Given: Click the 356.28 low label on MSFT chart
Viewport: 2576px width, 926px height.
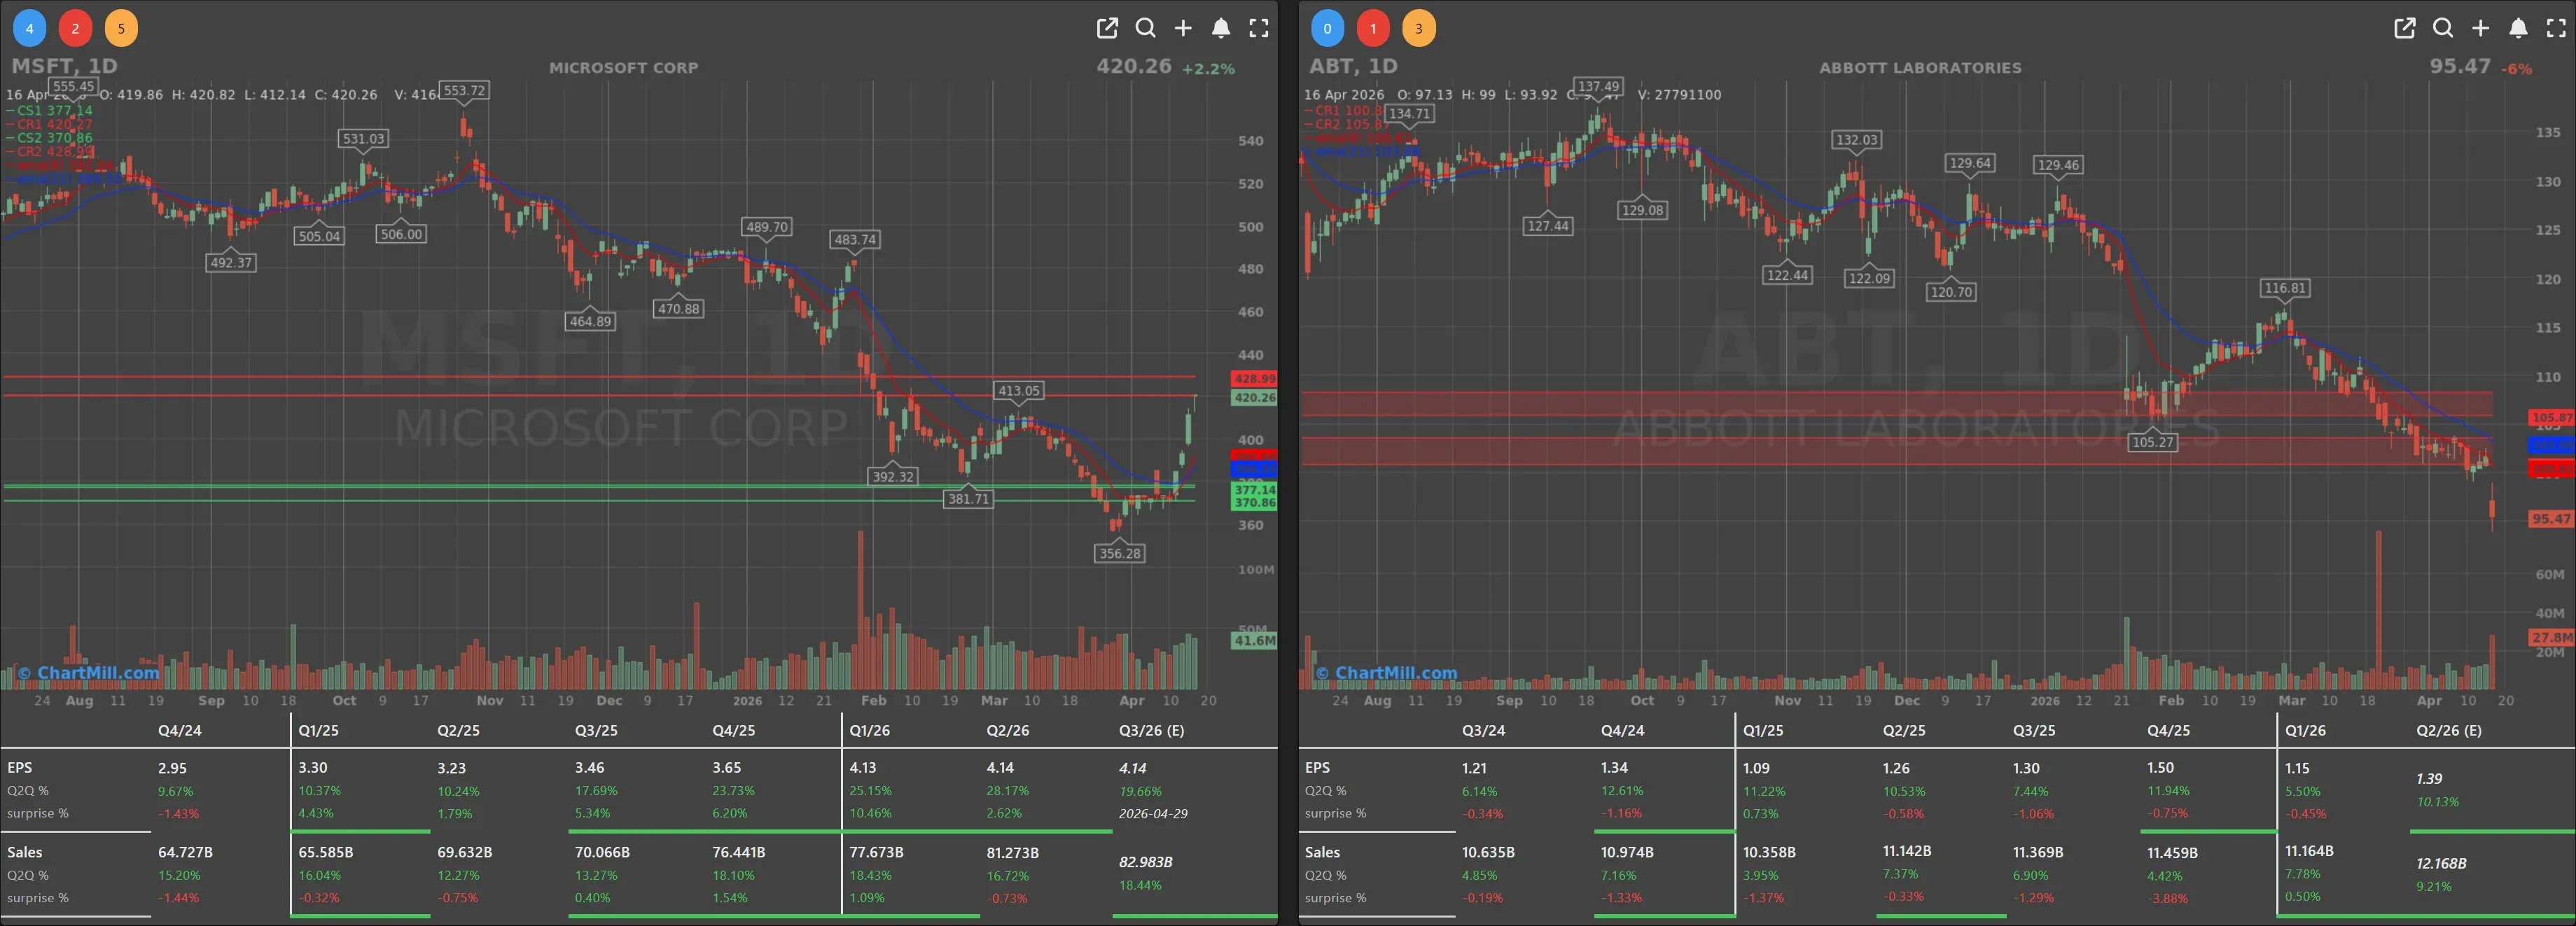Looking at the screenshot, I should tap(1119, 553).
